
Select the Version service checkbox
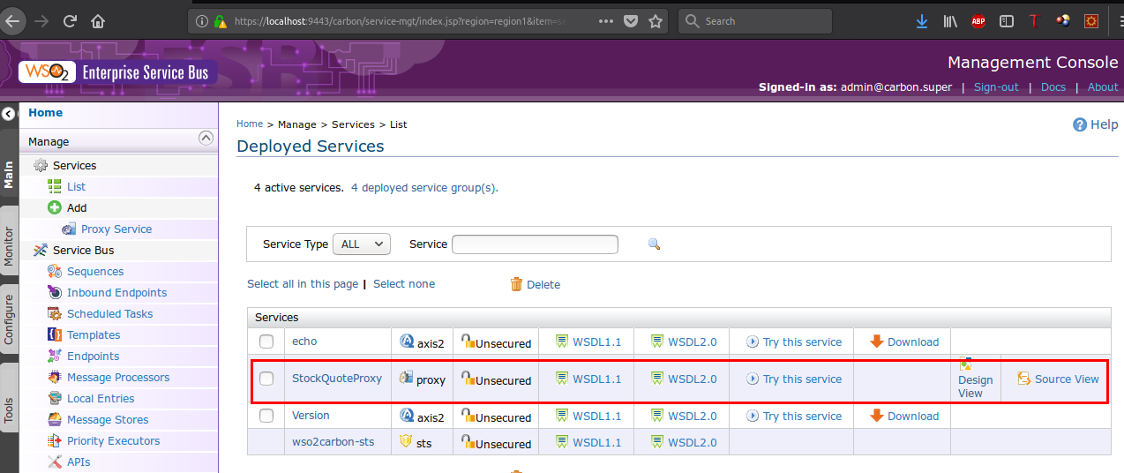pyautogui.click(x=266, y=416)
